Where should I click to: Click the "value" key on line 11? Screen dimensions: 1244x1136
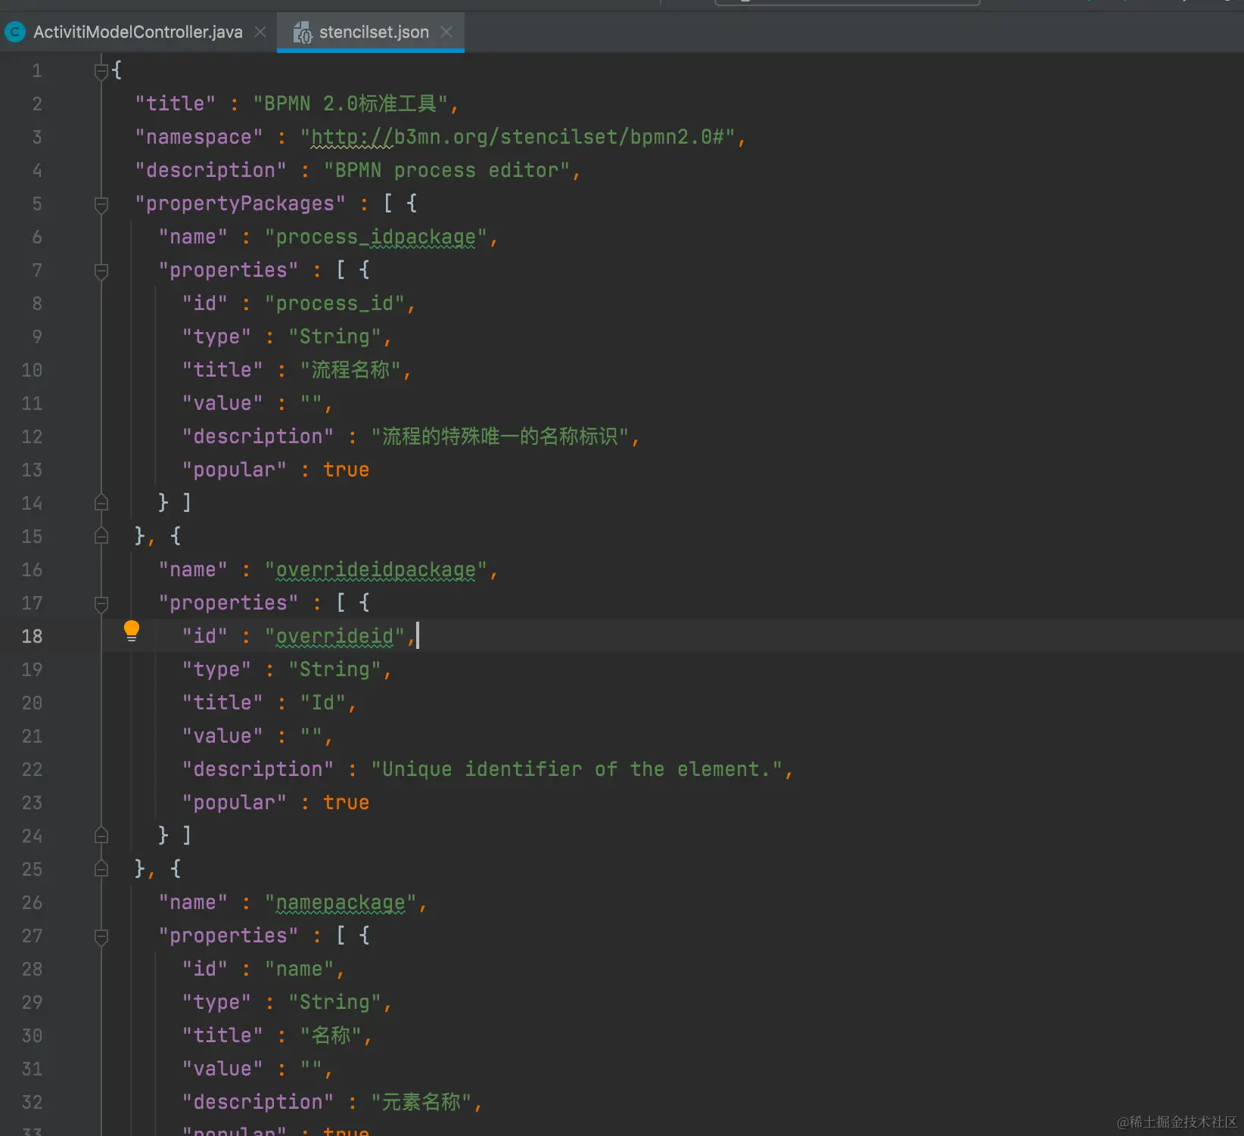pos(222,403)
